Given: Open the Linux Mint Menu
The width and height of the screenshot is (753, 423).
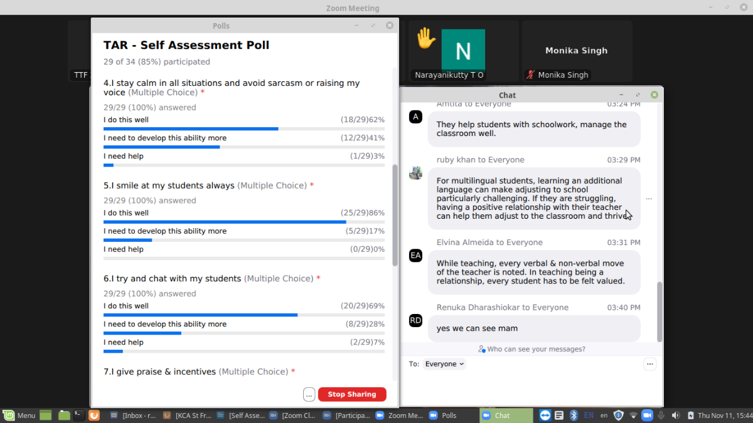Looking at the screenshot, I should point(19,415).
